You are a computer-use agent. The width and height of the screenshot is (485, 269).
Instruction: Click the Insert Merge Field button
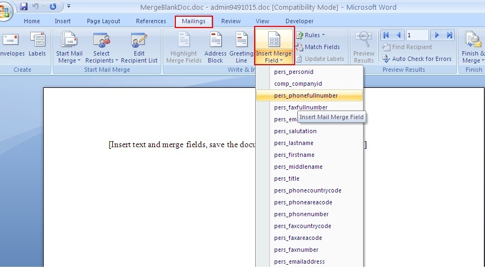click(x=274, y=46)
